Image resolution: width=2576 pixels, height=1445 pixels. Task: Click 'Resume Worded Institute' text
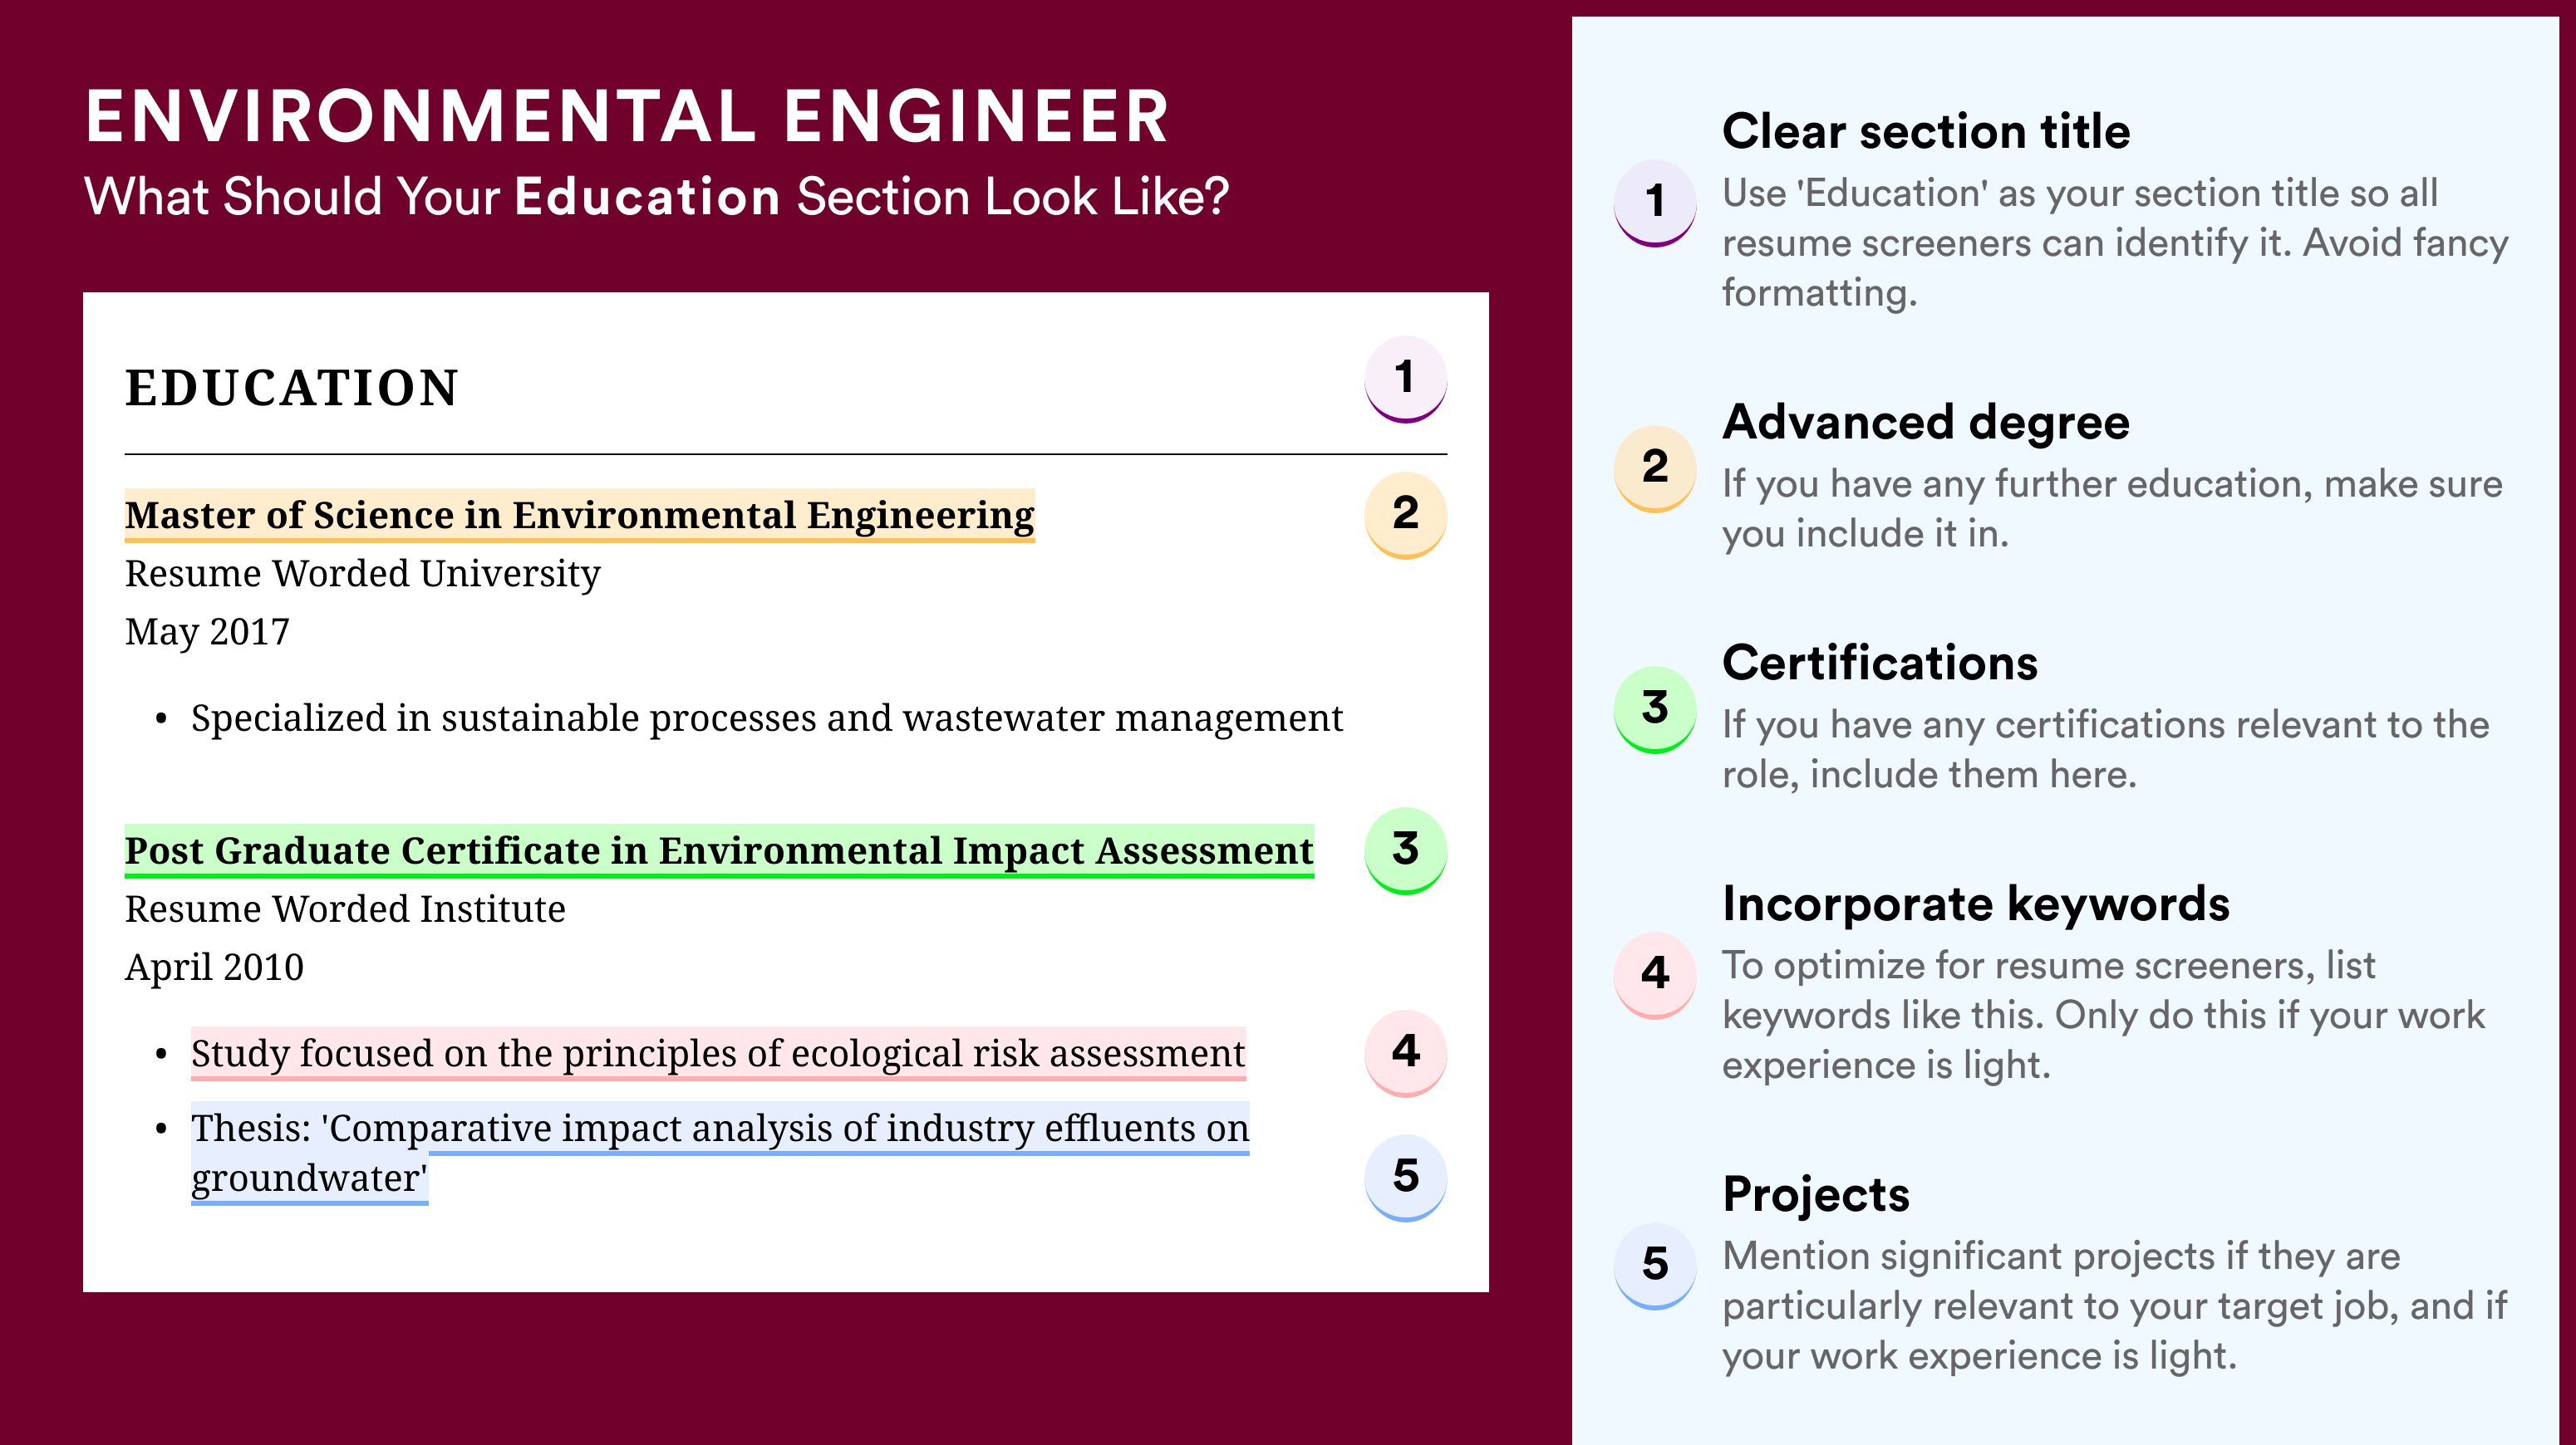click(345, 909)
